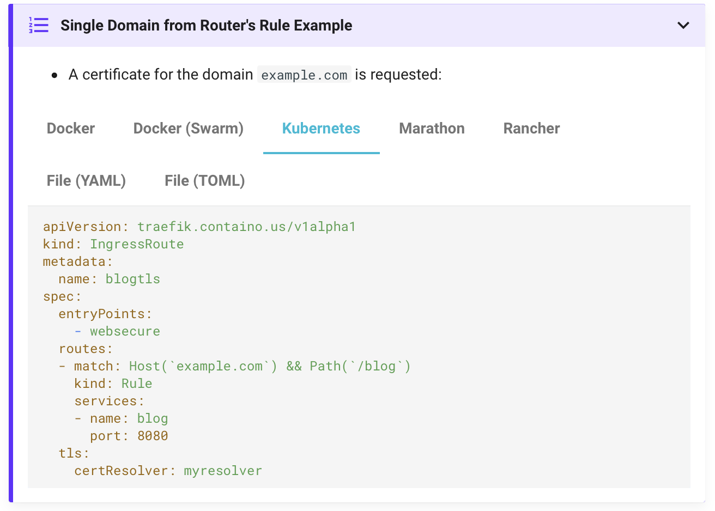The height and width of the screenshot is (511, 715).
Task: Switch to the Docker tab
Action: (x=71, y=129)
